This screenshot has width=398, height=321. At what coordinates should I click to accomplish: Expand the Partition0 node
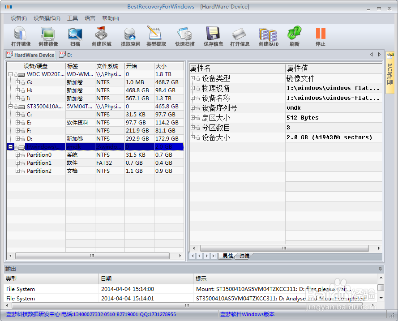(x=17, y=154)
